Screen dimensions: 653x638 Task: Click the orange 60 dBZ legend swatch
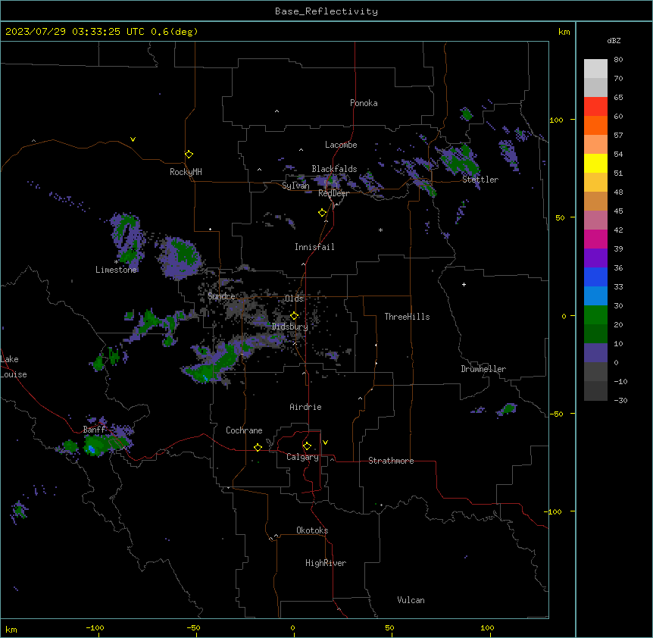[x=595, y=125]
